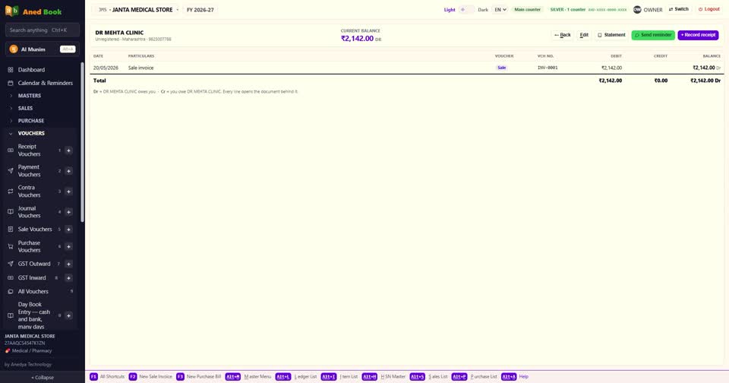Click the GST Inward icon
Viewport: 729px width, 383px height.
coord(10,278)
